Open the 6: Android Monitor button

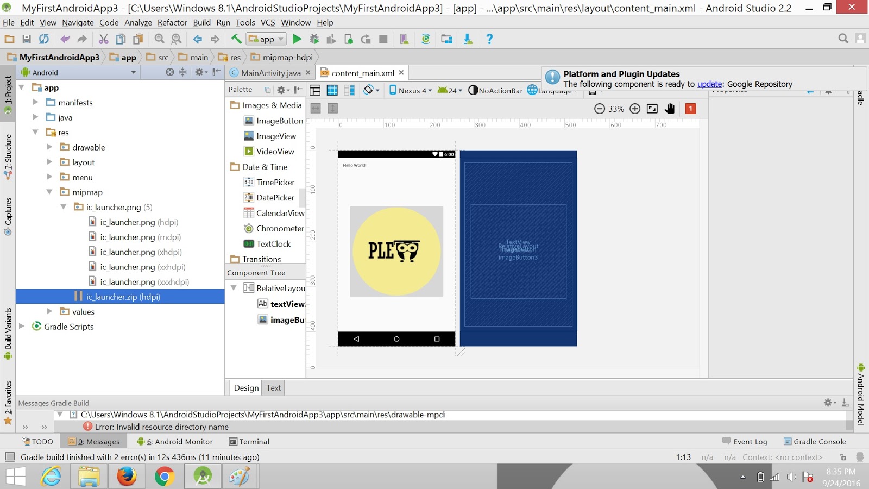[175, 442]
